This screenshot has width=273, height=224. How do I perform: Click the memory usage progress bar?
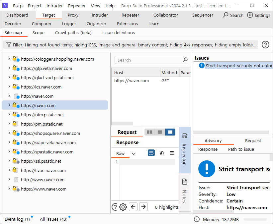255,219
